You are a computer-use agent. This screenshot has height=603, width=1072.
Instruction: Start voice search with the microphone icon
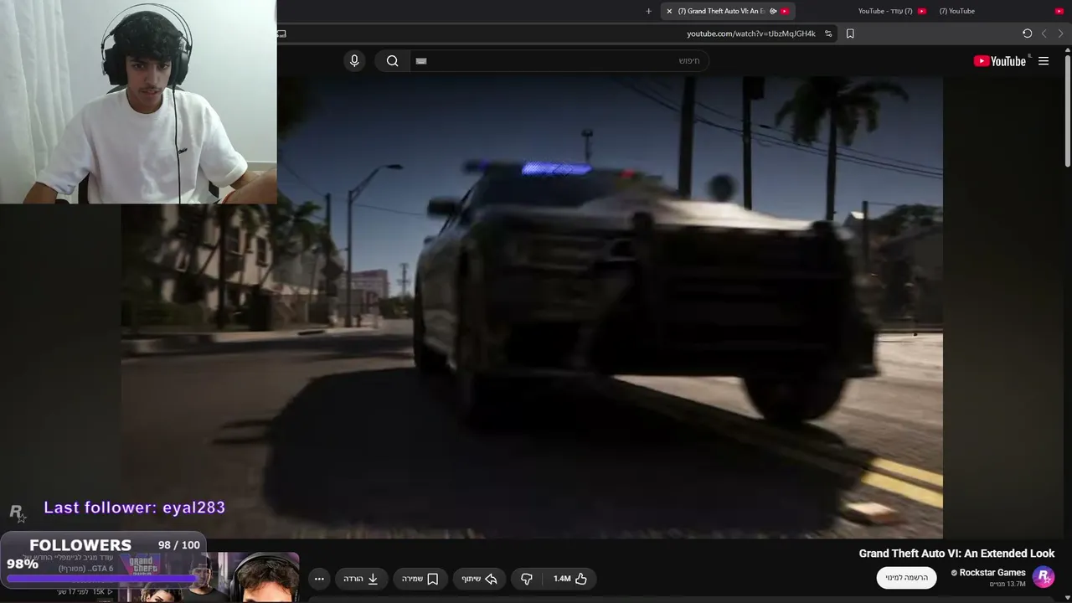click(x=354, y=60)
